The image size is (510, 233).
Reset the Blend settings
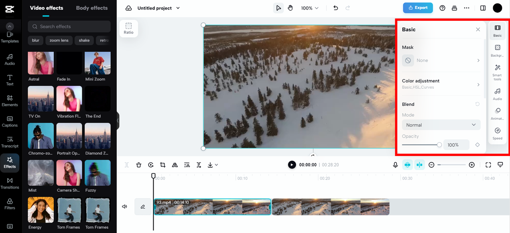[x=477, y=104]
